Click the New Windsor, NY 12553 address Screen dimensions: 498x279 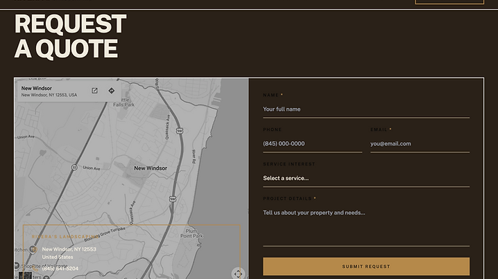69,249
